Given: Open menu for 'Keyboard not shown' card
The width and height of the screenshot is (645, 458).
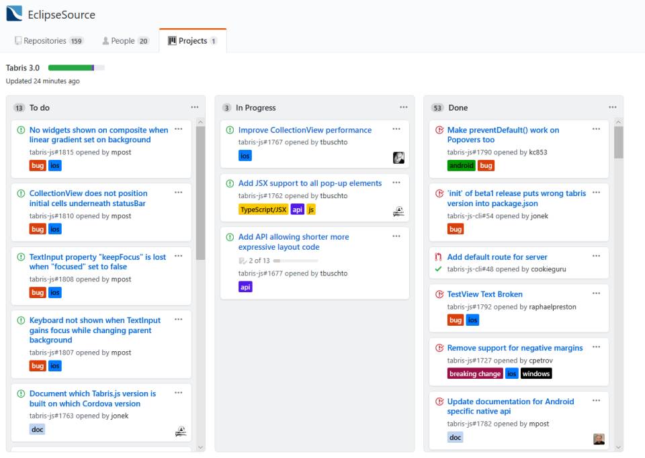Looking at the screenshot, I should tap(179, 320).
